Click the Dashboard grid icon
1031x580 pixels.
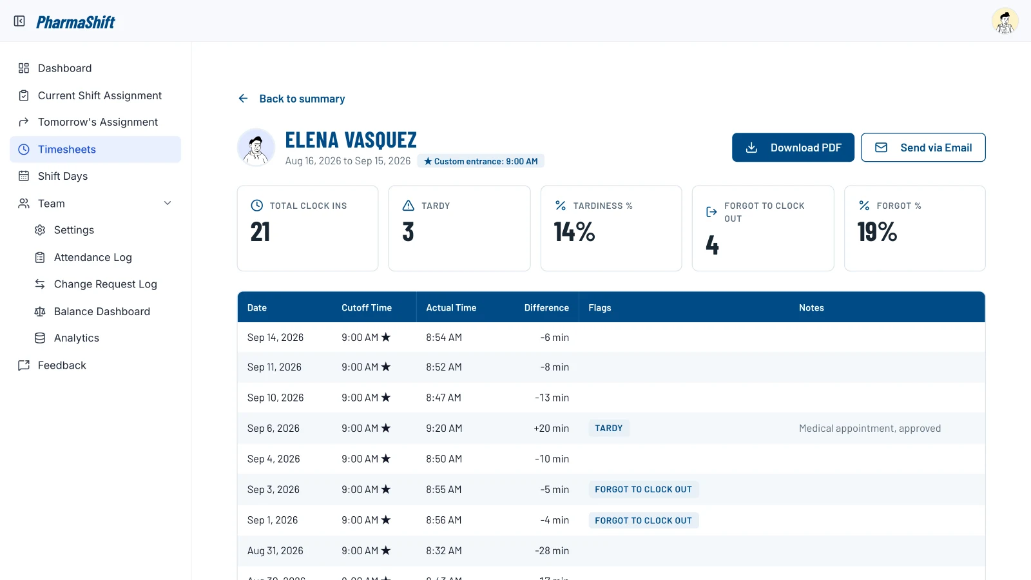click(x=24, y=68)
